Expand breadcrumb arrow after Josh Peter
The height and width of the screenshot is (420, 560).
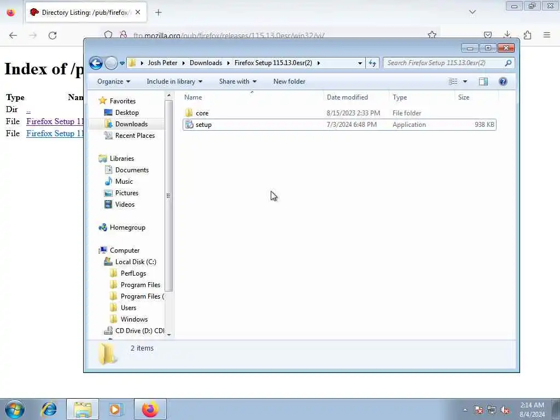[x=184, y=63]
